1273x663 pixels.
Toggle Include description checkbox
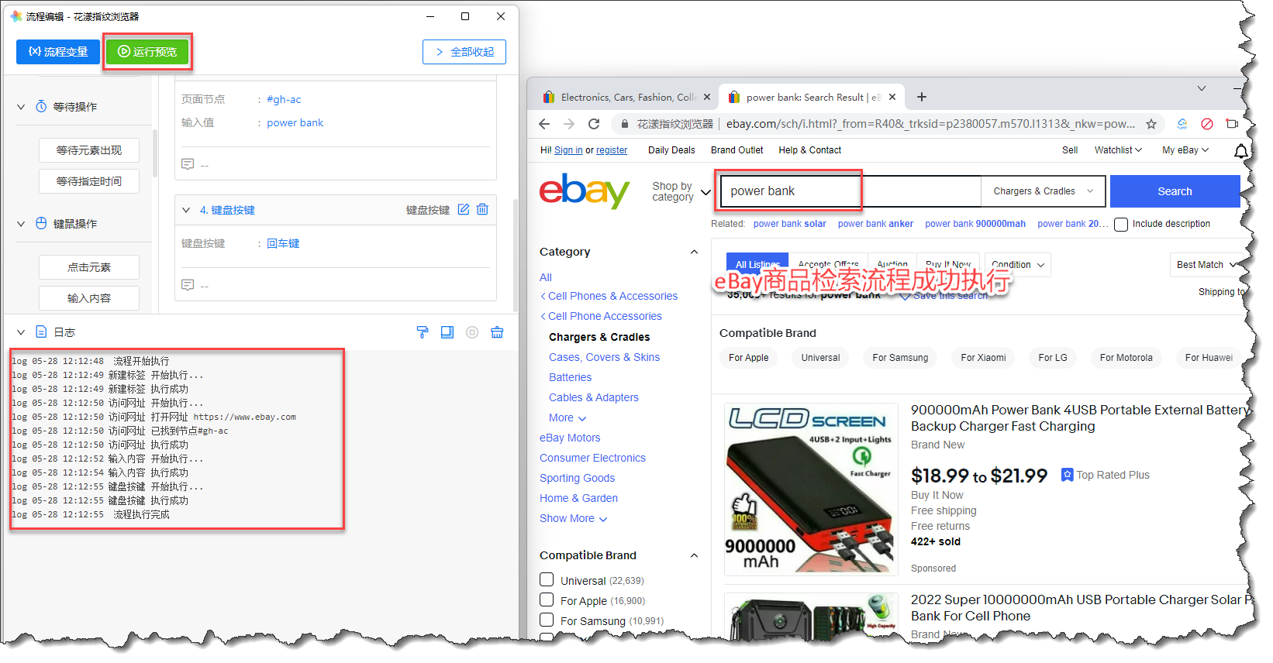[x=1121, y=225]
